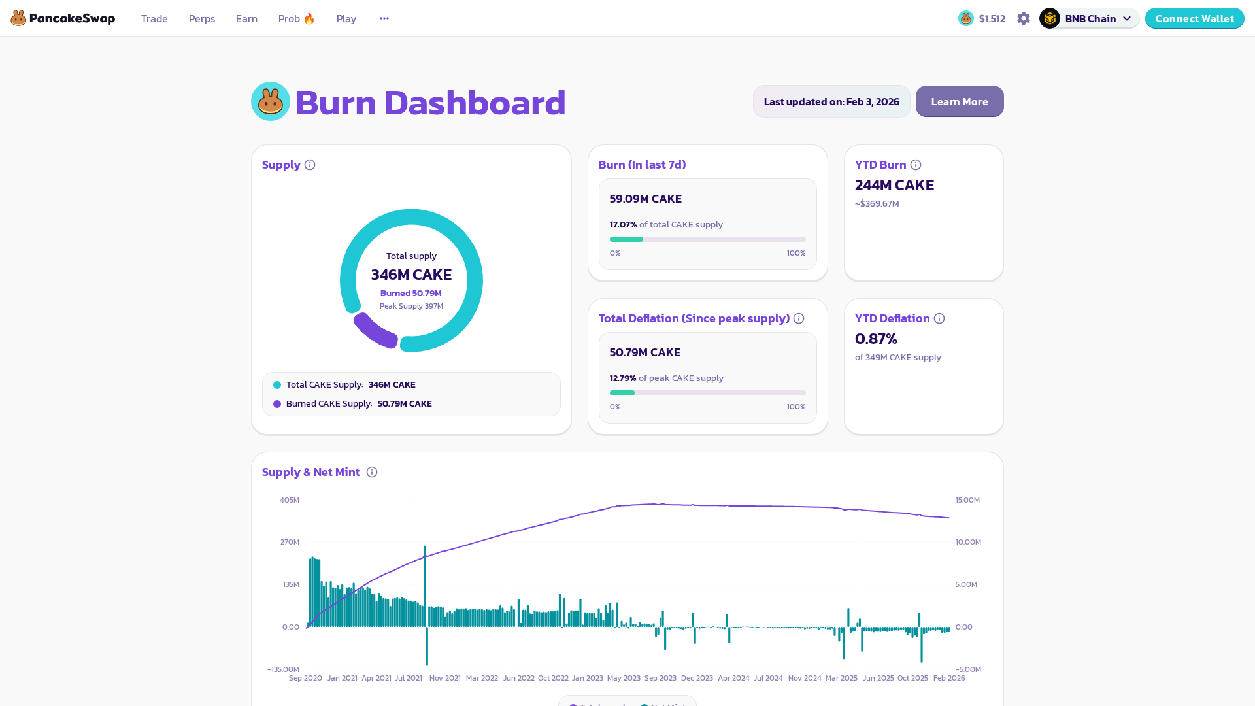
Task: Click the Last updated on: Feb 3, 2026 label
Action: click(x=831, y=101)
